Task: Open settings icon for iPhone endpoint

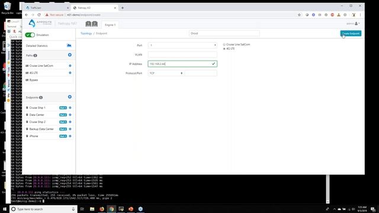Action: pos(70,136)
